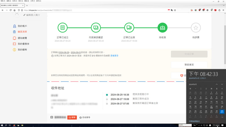Click the 查看賣場 view shop button
This screenshot has width=226, height=127.
click(85, 117)
